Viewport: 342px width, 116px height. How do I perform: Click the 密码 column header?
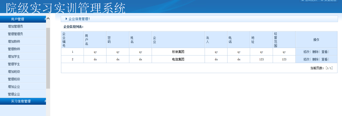point(118,39)
